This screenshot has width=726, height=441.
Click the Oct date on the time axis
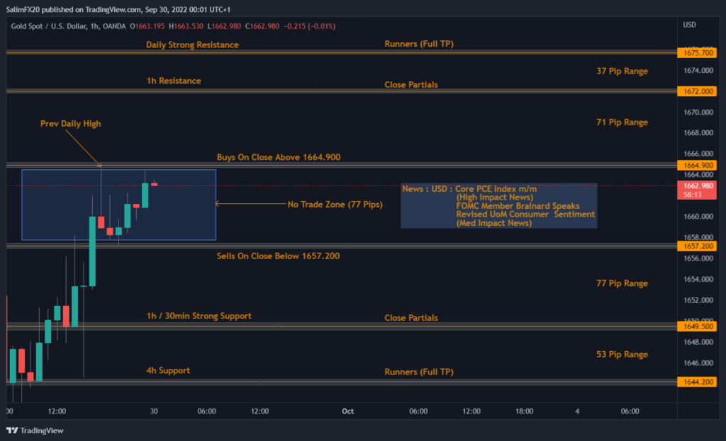point(347,411)
